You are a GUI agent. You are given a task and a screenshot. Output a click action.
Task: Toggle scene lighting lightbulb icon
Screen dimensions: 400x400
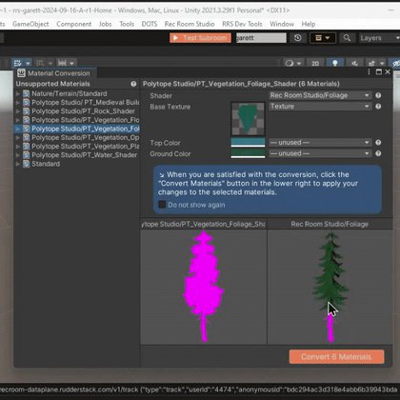point(335,63)
